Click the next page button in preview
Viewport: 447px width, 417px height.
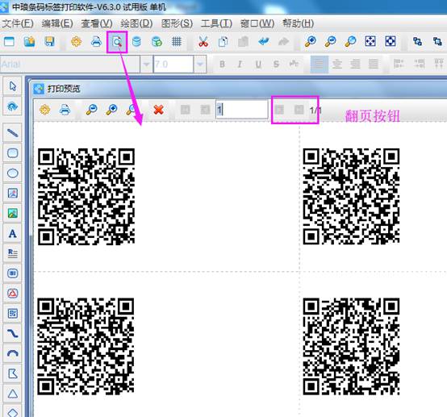[x=279, y=110]
